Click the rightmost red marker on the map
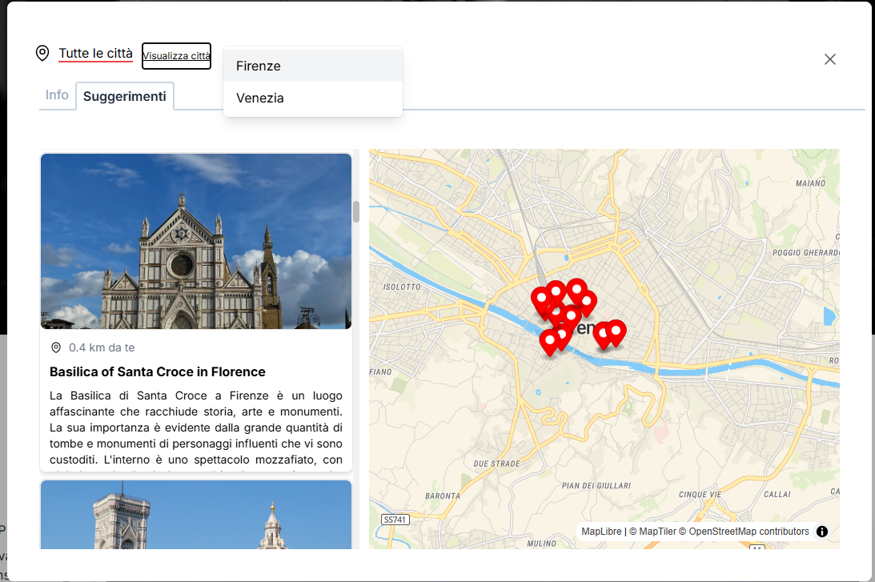 [616, 331]
